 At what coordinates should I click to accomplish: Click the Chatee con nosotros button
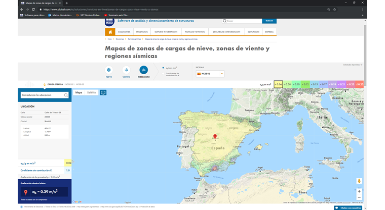coord(348,208)
